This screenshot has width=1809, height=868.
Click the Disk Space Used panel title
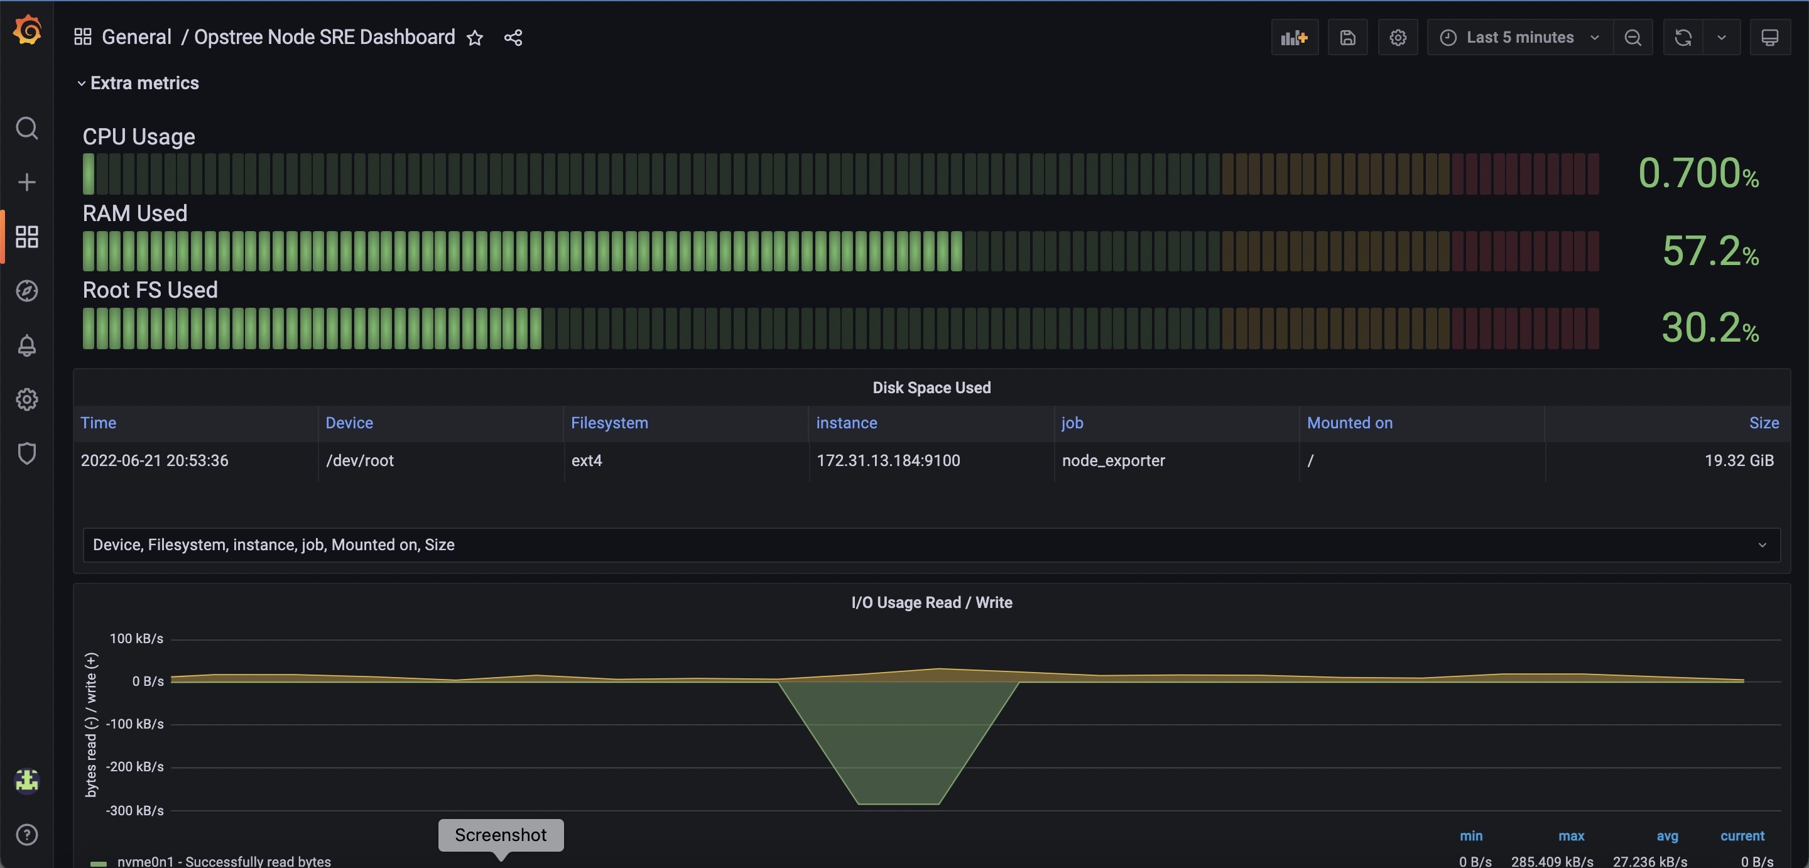pyautogui.click(x=931, y=388)
